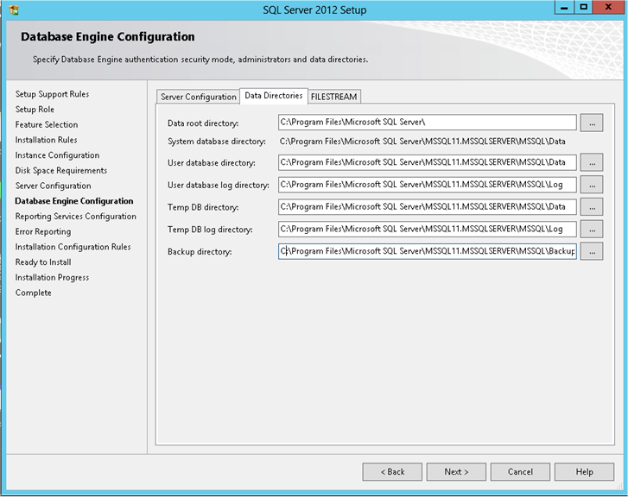Click the User database directory field
628x498 pixels.
[428, 162]
